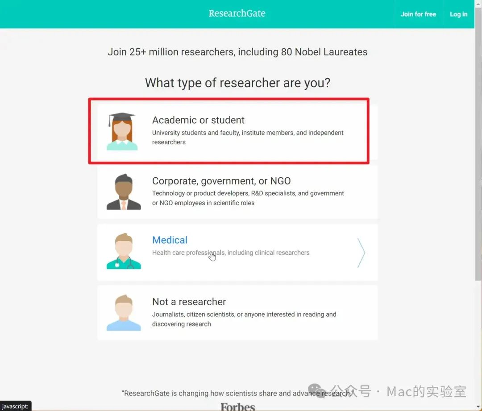Screen dimensions: 482x411
Task: Click 'Technology or product developers' description text
Action: [248, 198]
